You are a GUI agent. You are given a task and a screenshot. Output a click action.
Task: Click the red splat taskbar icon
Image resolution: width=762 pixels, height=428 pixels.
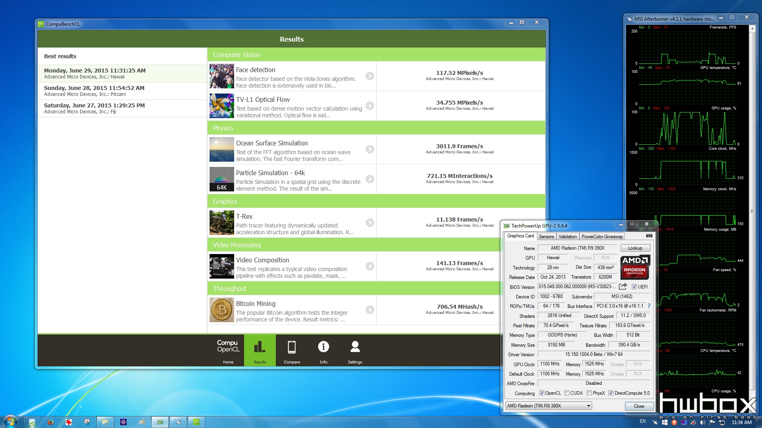[x=69, y=422]
